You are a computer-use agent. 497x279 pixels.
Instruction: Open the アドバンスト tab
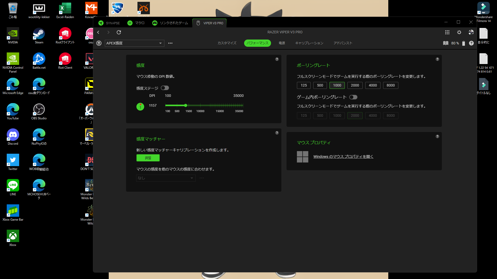pos(343,43)
